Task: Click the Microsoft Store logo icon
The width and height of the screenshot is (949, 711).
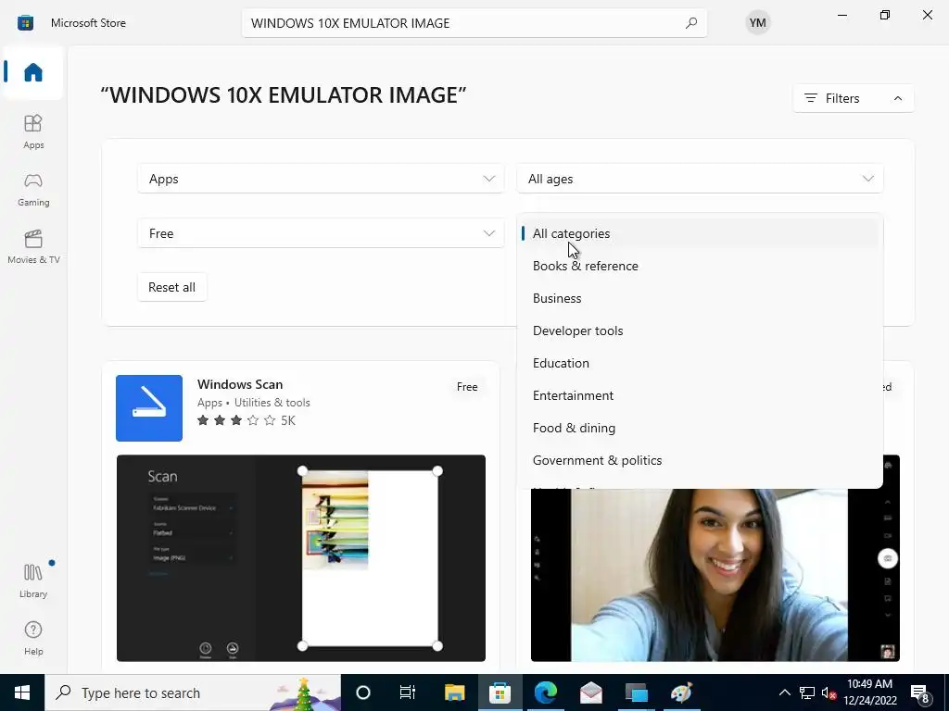Action: tap(25, 23)
